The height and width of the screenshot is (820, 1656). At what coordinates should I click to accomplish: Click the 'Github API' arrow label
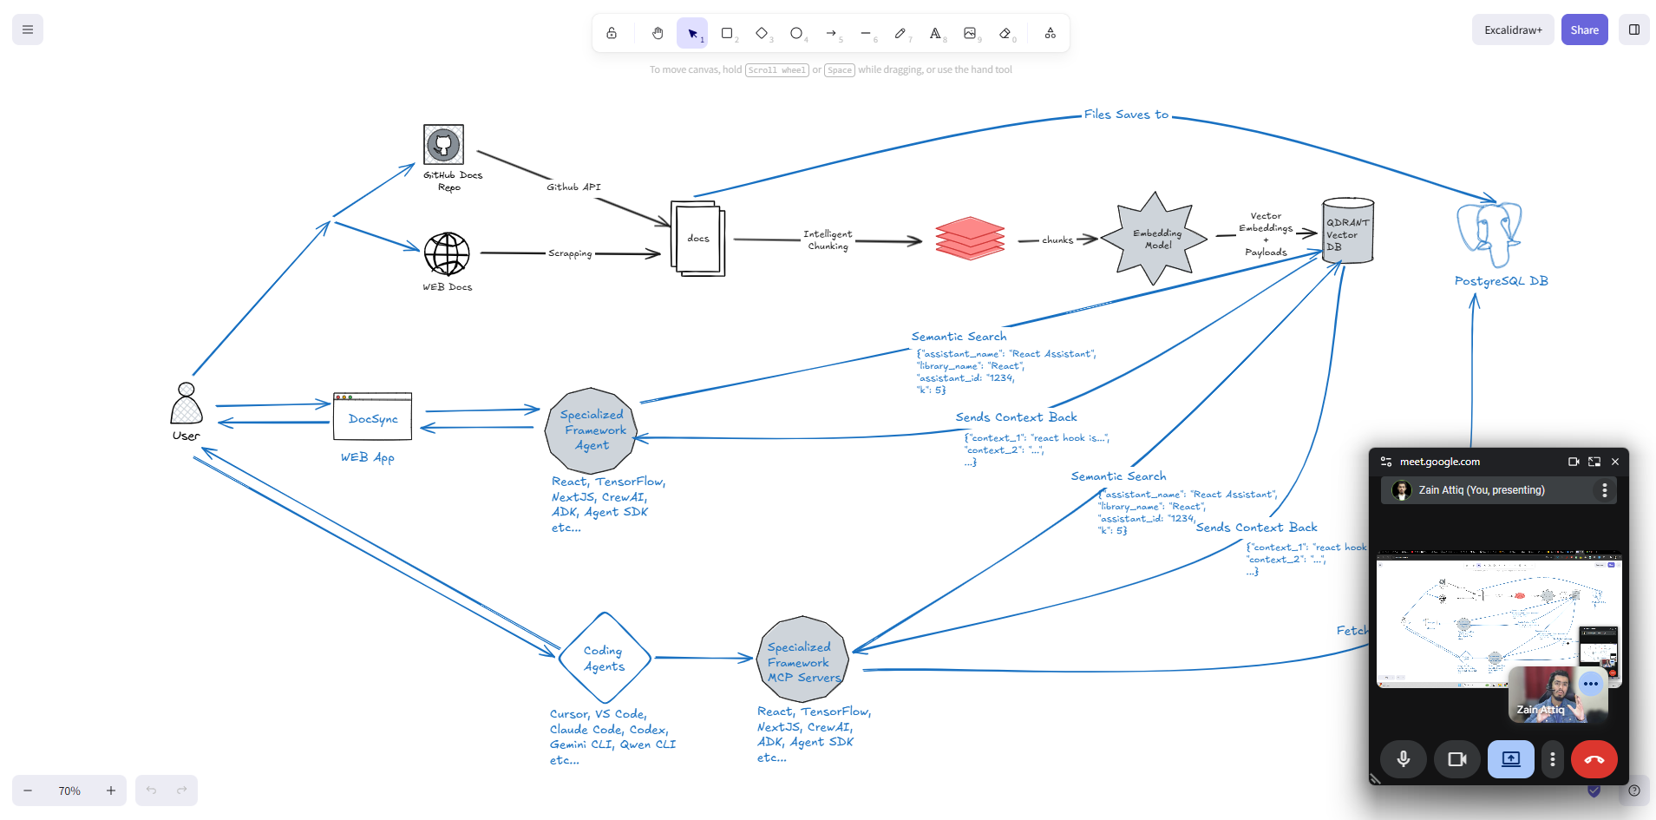coord(573,187)
